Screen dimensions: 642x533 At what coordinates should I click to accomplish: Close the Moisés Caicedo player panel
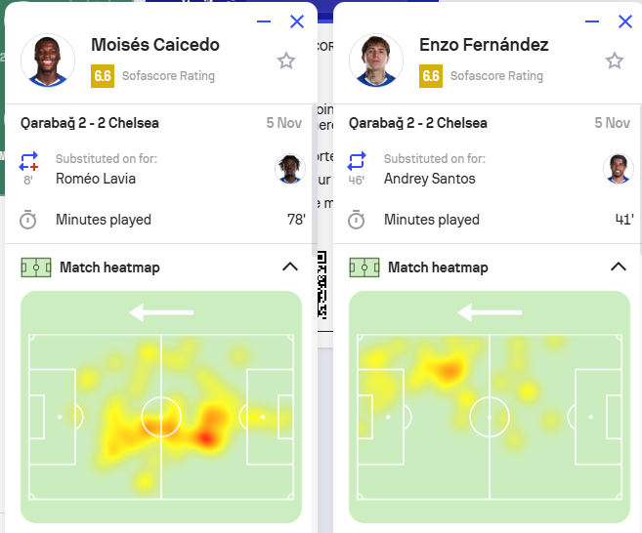tap(297, 21)
